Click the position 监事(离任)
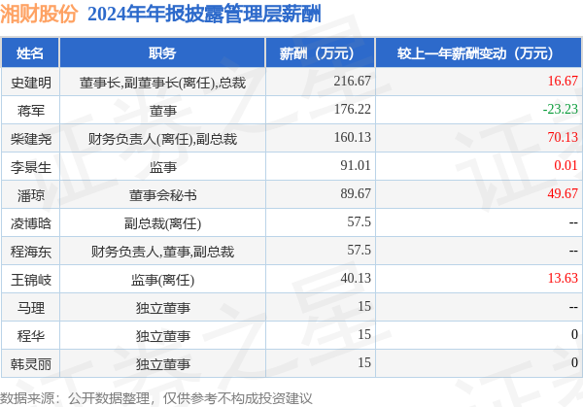This screenshot has width=583, height=407. (162, 280)
